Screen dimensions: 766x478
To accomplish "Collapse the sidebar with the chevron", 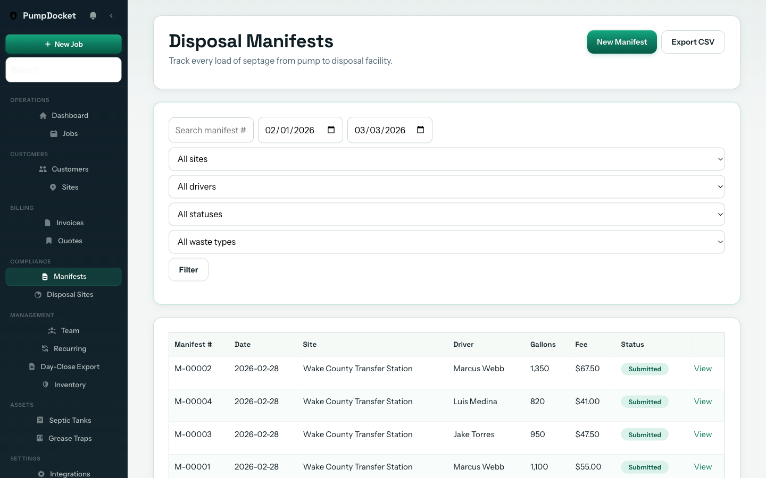I will [111, 15].
